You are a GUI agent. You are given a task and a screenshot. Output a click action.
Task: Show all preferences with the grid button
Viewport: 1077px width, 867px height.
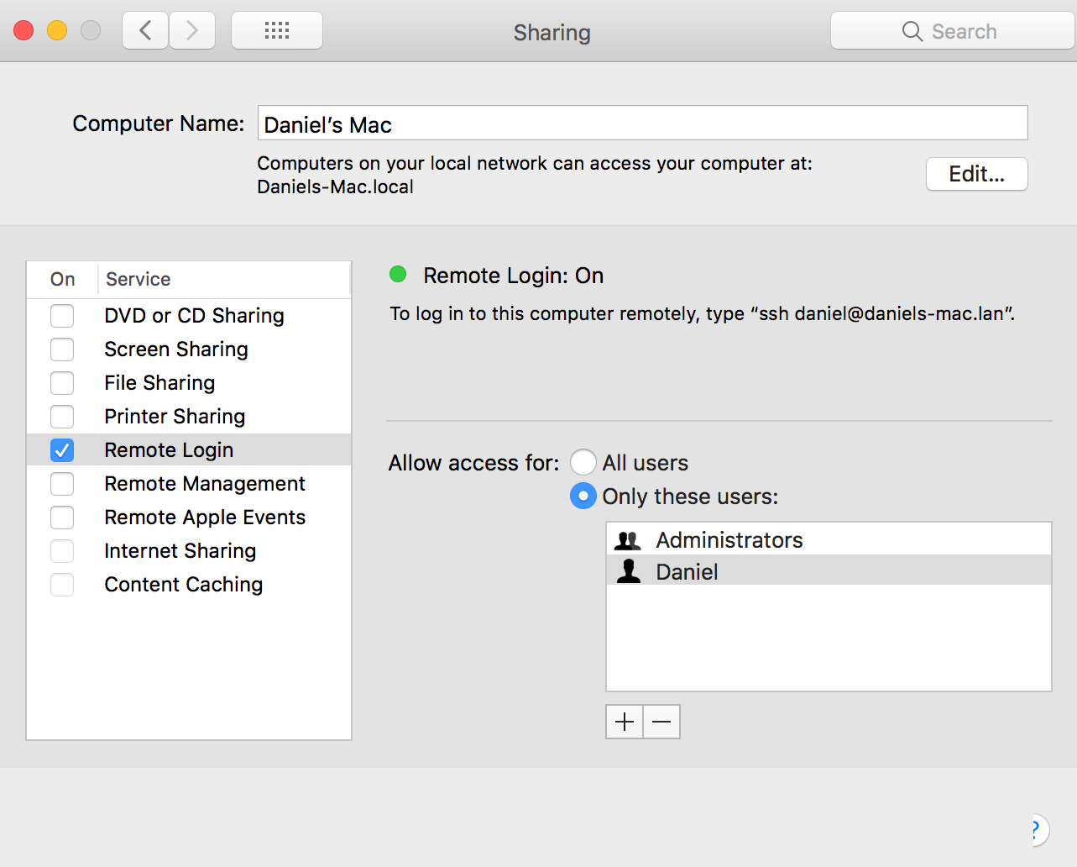pos(277,31)
